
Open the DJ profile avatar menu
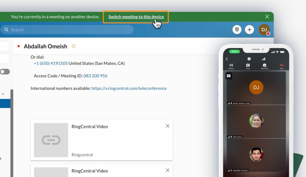point(264,30)
